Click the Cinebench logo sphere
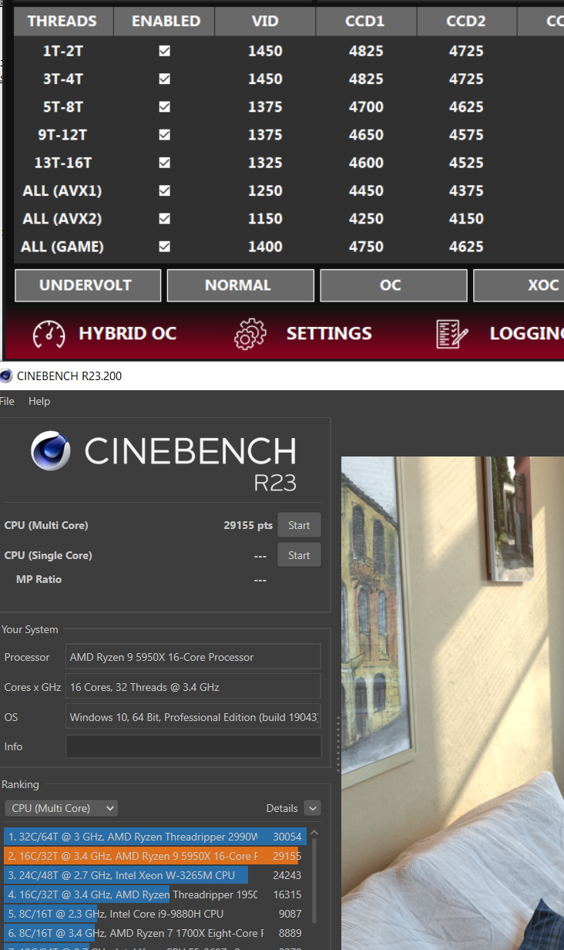Viewport: 564px width, 950px height. click(51, 451)
